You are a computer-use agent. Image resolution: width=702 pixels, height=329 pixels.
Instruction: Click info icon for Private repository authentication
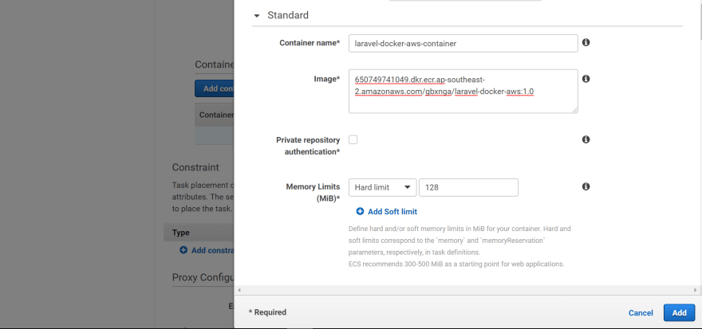pos(586,139)
